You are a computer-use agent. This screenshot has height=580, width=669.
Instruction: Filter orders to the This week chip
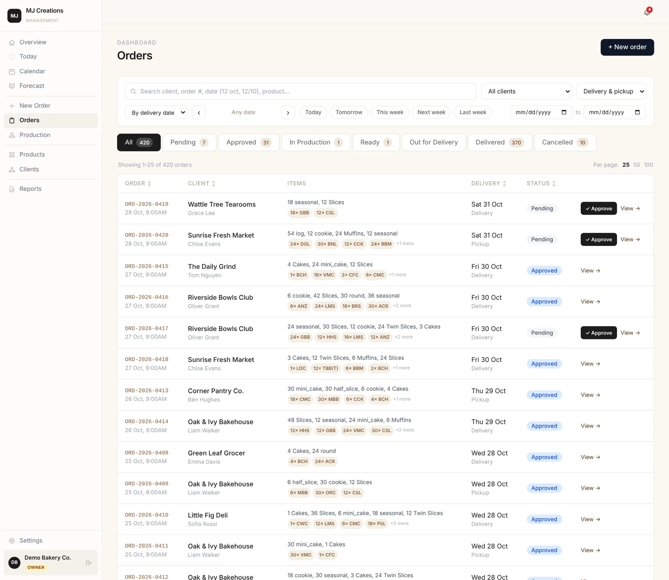(x=390, y=112)
